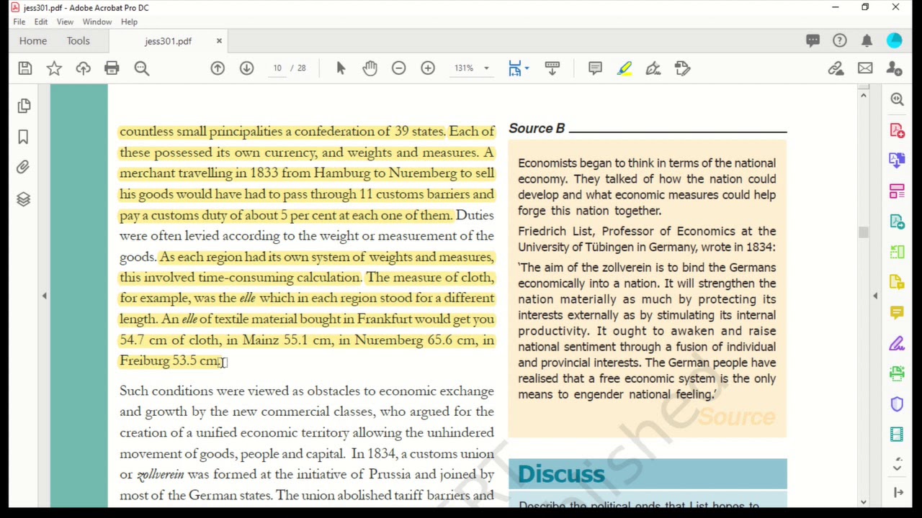Switch to the Tools tab
The height and width of the screenshot is (518, 922).
click(x=79, y=41)
